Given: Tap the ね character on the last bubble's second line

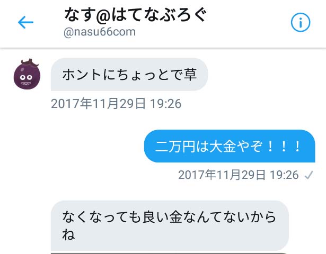Looking at the screenshot, I should (x=68, y=235).
